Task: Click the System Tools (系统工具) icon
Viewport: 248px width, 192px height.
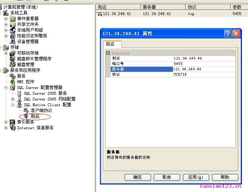Action: (x=6, y=13)
